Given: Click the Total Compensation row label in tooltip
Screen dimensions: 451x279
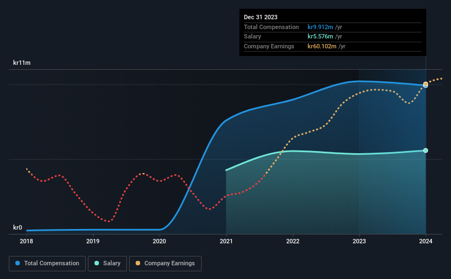Looking at the screenshot, I should [x=271, y=27].
